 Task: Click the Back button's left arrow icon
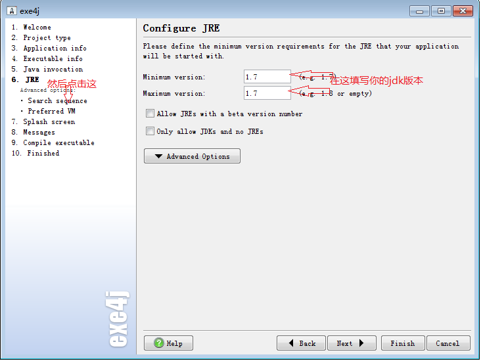coord(286,343)
